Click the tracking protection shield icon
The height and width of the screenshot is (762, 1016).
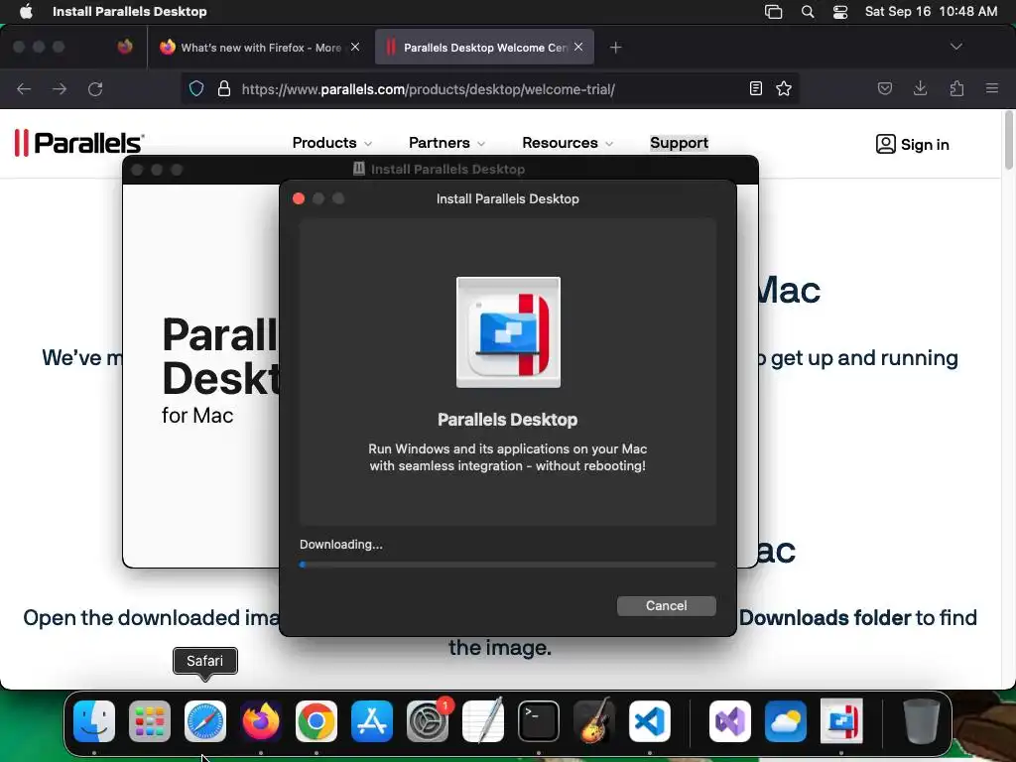point(196,88)
